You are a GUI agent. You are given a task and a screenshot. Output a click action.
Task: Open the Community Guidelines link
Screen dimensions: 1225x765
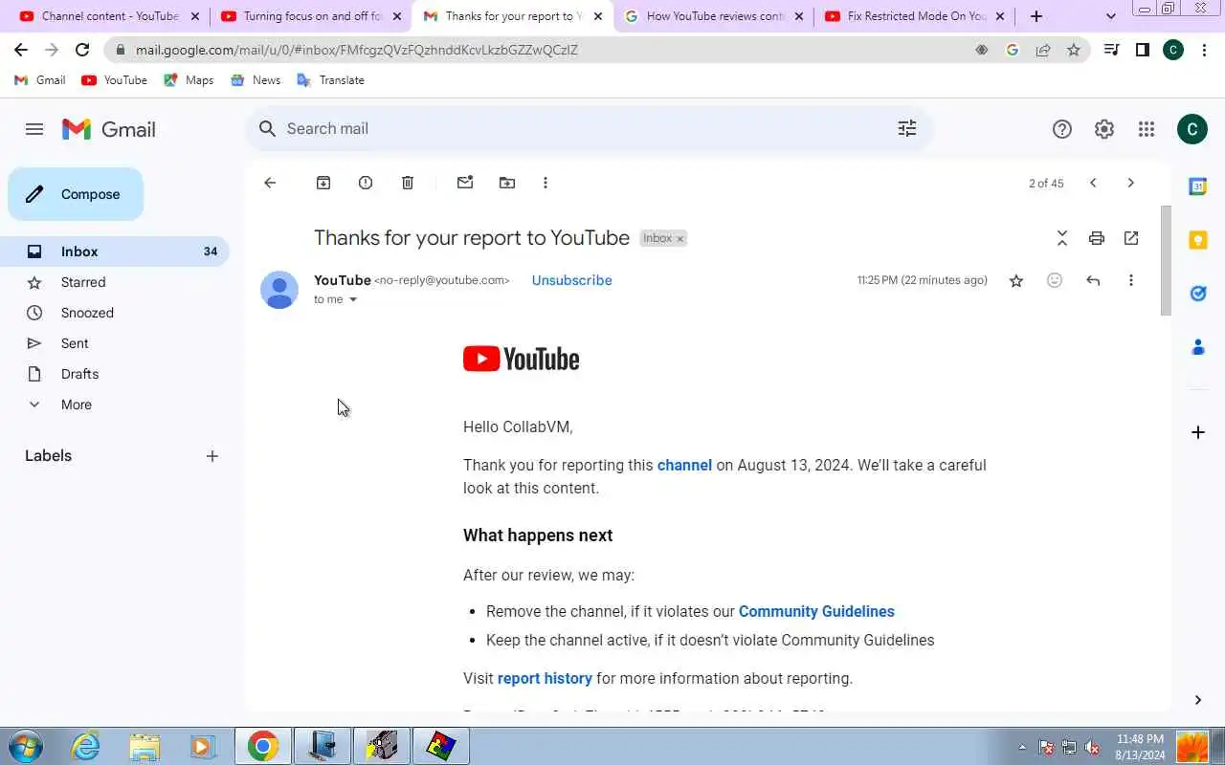(x=816, y=611)
